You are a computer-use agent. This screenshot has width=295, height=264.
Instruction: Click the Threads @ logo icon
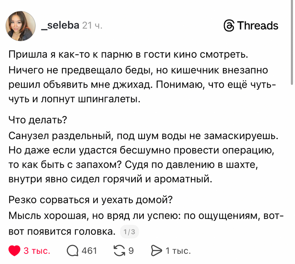[x=229, y=25]
